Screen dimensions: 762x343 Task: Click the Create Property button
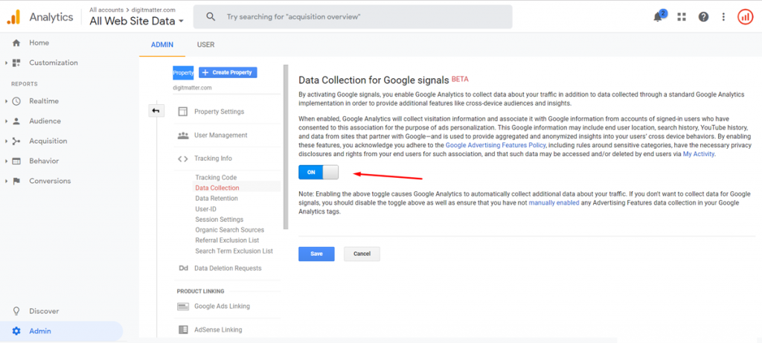[x=228, y=72]
